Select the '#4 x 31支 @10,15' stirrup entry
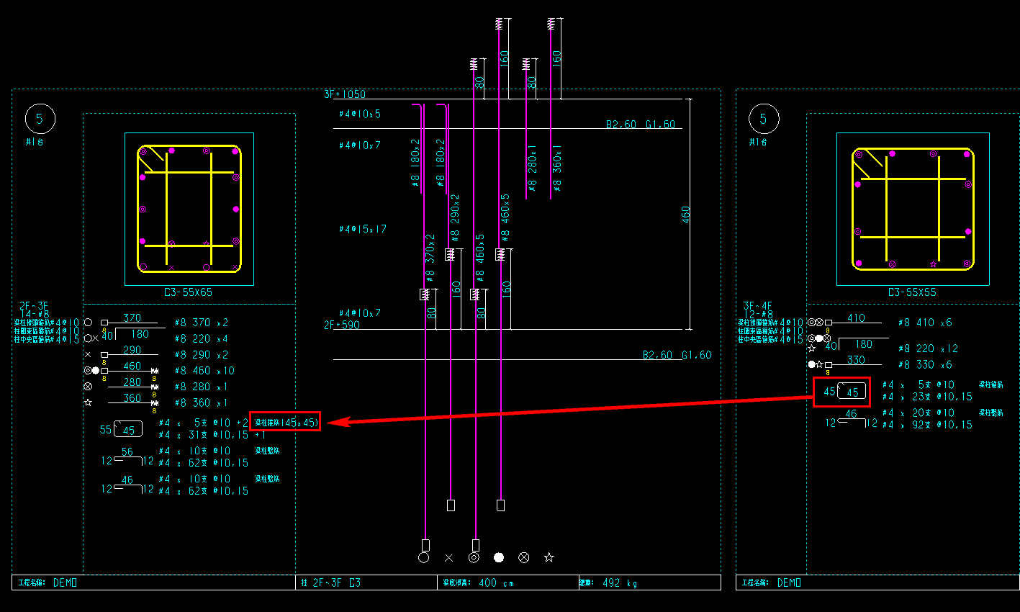This screenshot has height=612, width=1020. point(204,435)
